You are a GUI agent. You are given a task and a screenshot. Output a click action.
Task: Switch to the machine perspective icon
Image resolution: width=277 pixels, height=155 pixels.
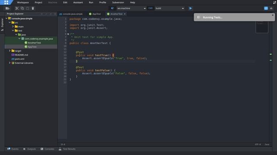[x=271, y=8]
